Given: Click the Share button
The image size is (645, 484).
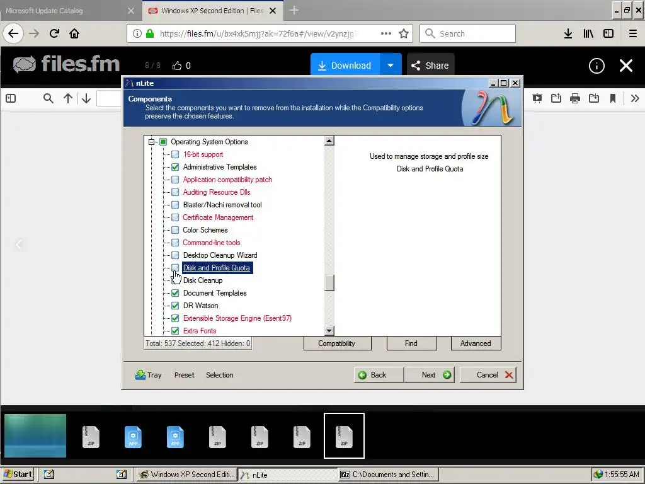Looking at the screenshot, I should click(x=431, y=66).
